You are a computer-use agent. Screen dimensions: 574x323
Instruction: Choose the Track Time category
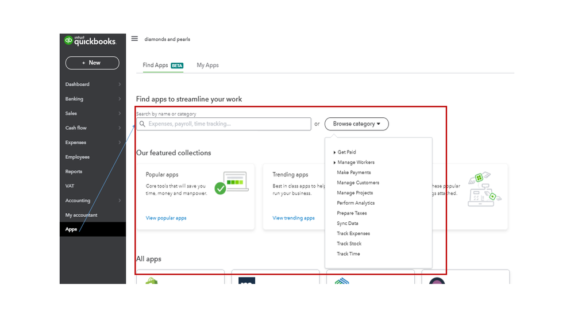348,254
